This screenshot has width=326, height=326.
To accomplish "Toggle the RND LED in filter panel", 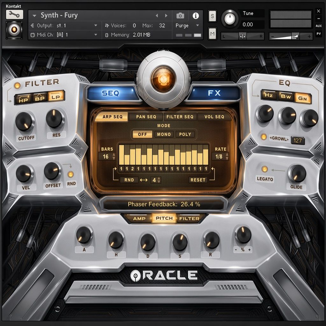I will click(71, 174).
